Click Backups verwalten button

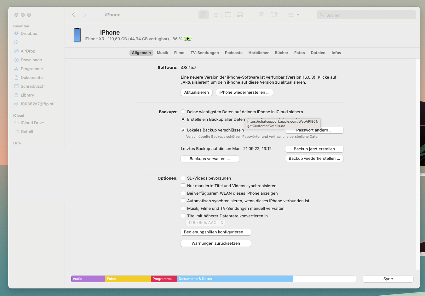coord(210,159)
